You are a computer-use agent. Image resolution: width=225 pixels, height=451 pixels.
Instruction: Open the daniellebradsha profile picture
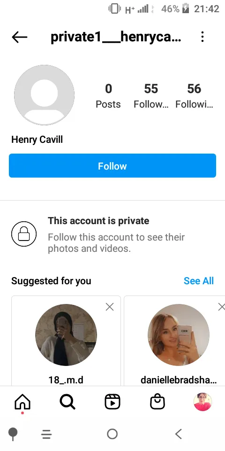point(179,335)
